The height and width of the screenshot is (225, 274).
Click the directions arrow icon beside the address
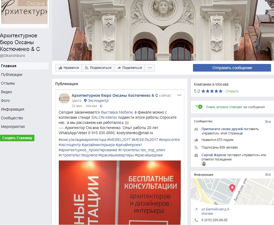pyautogui.click(x=196, y=209)
